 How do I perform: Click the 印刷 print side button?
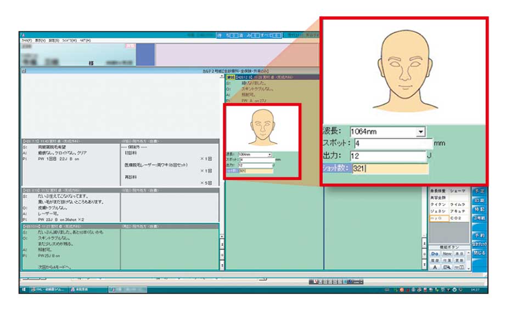tap(479, 200)
